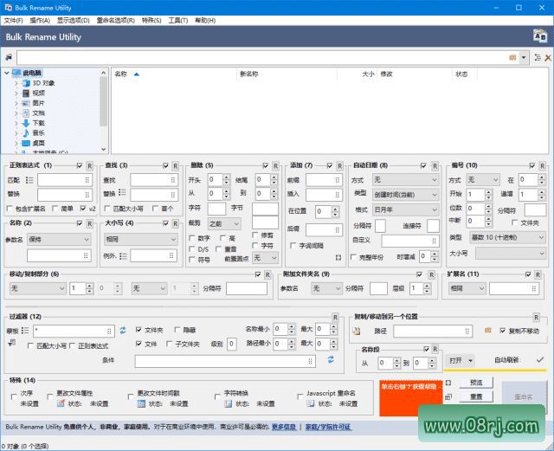Toggle the 文件夹 checkbox in 过滤器

(x=138, y=330)
